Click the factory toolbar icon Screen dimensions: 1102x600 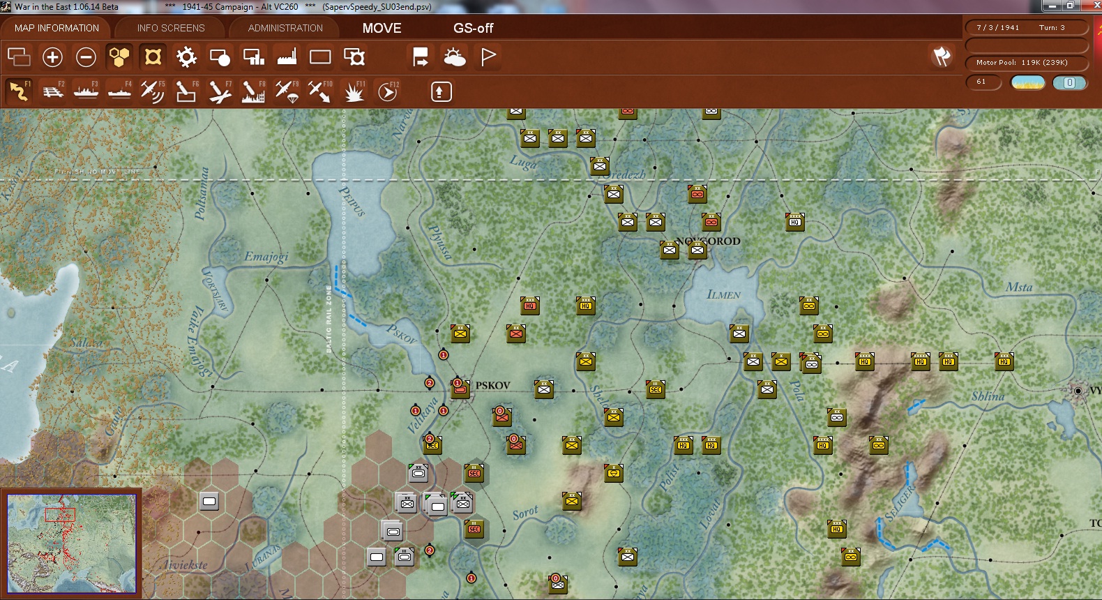[287, 57]
